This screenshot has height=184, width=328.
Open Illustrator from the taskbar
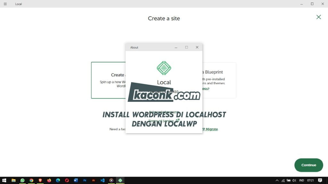click(x=94, y=180)
